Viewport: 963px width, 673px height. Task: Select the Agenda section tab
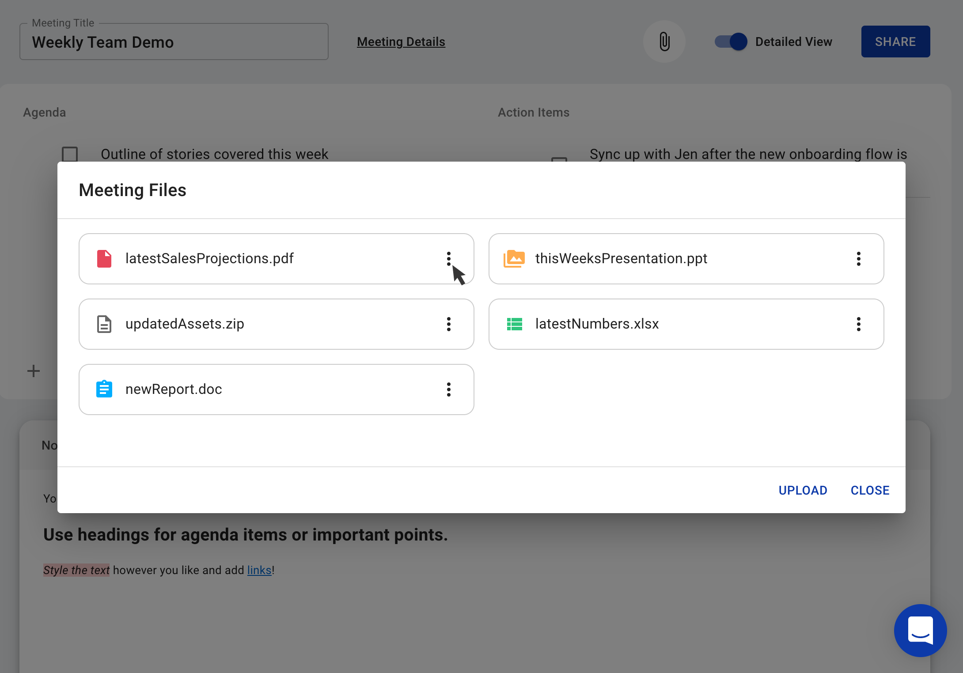click(45, 112)
